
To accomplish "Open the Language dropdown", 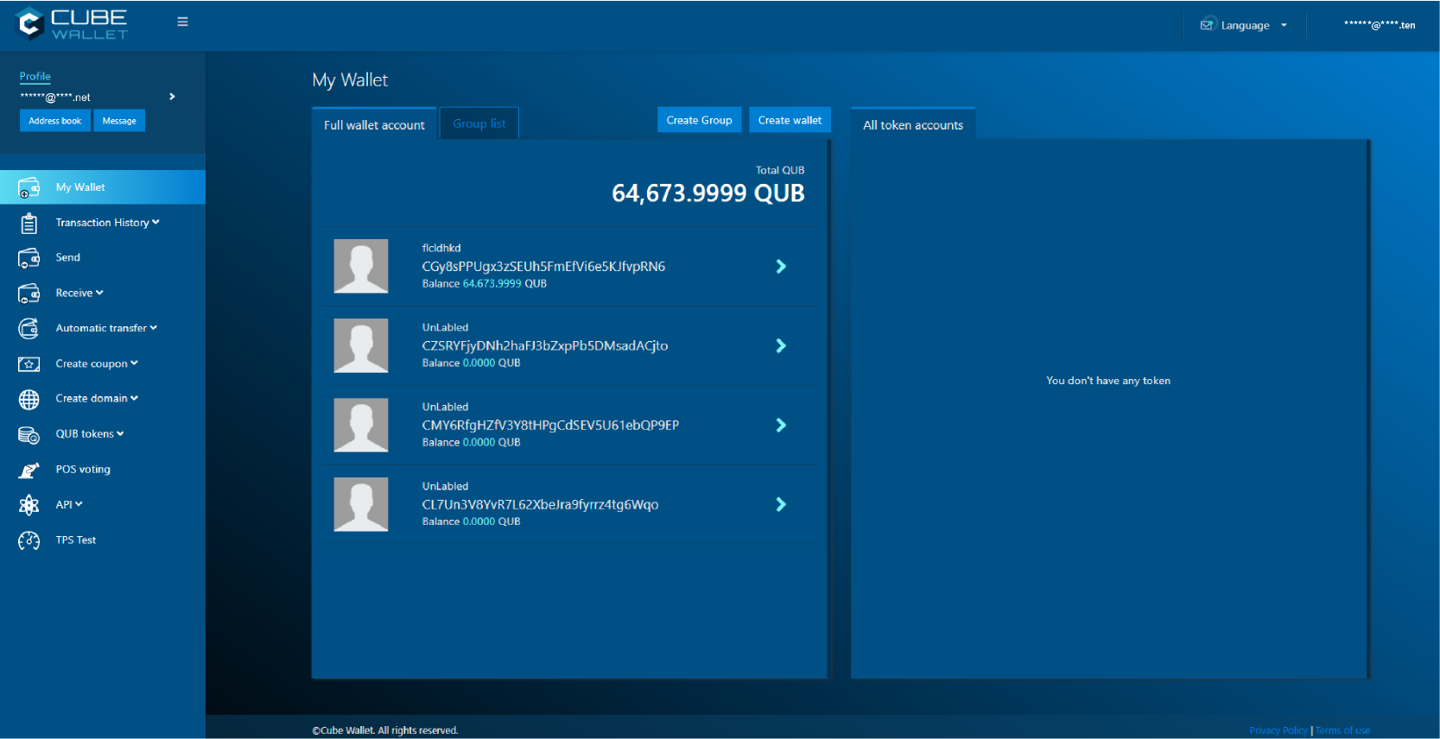I will tap(1245, 26).
